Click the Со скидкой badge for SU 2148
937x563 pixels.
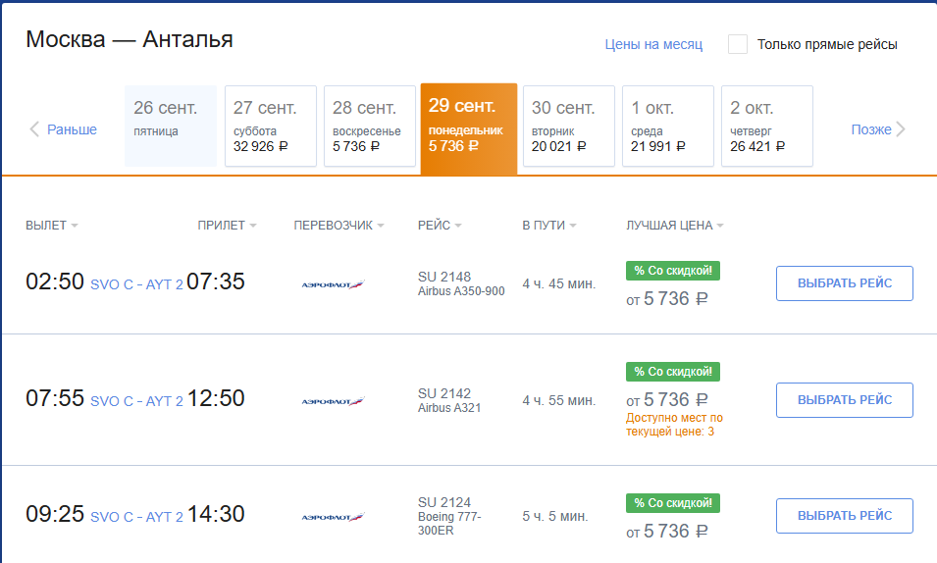click(673, 270)
